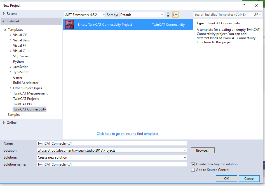Screen dimensions: 265x186
Task: Click the Solution name input field
Action: [112, 164]
